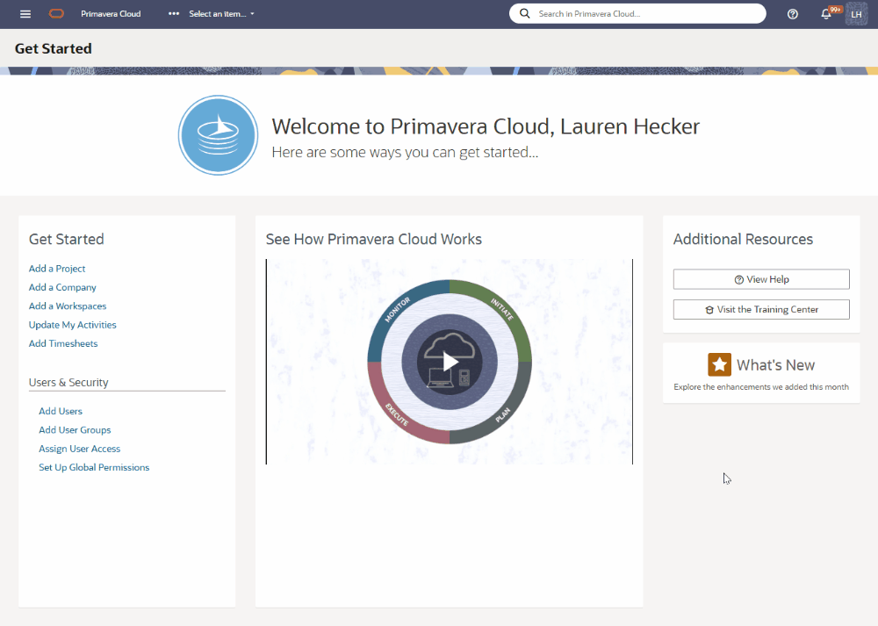Open the three-dots more options menu

coord(174,13)
